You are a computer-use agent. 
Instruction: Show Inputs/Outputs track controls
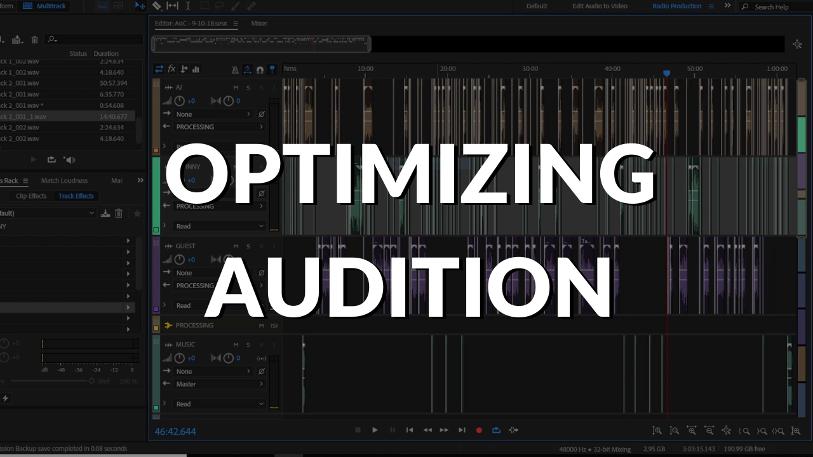(159, 69)
